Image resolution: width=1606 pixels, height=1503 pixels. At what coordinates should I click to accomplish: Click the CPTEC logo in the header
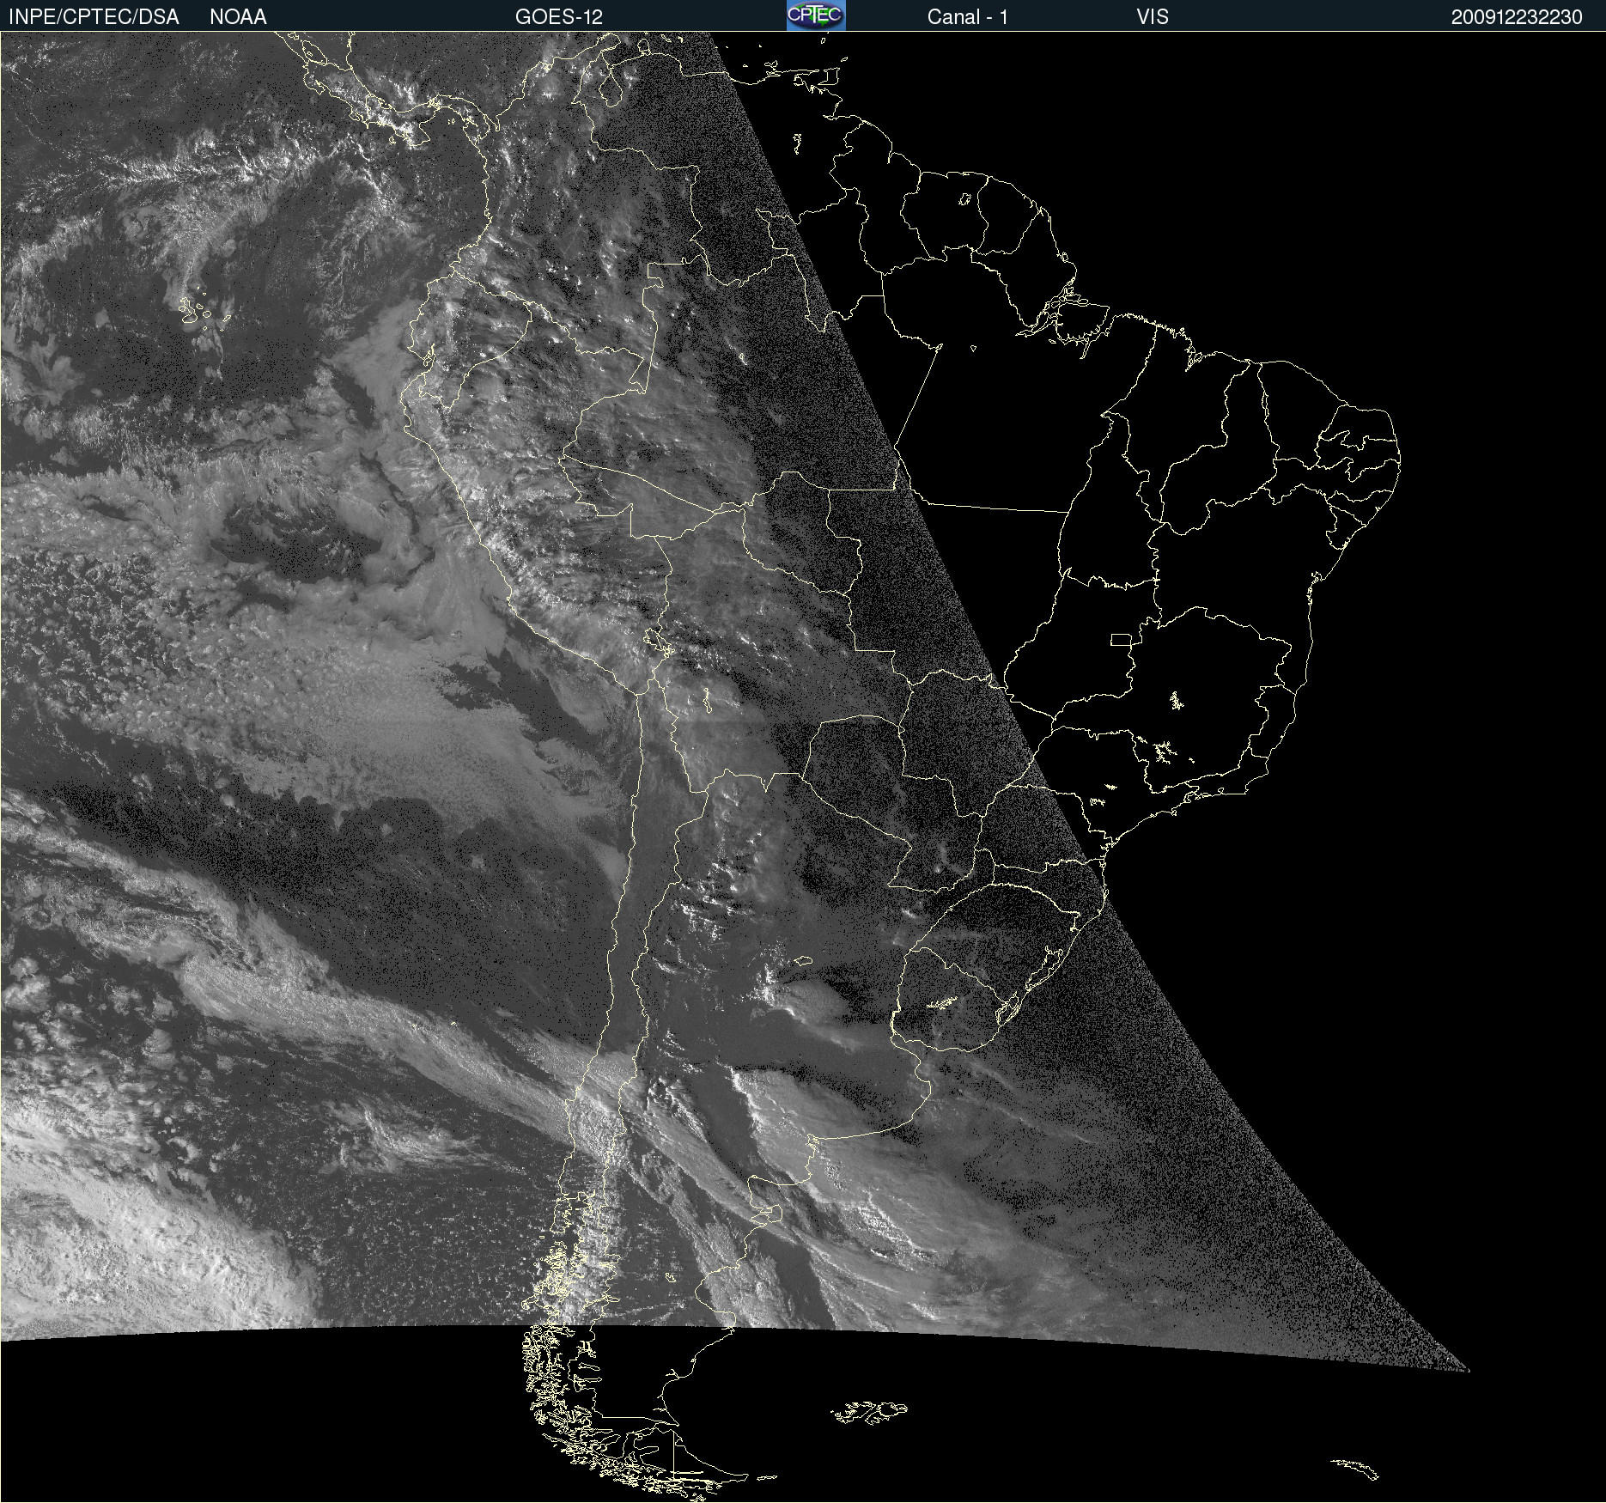coord(816,15)
